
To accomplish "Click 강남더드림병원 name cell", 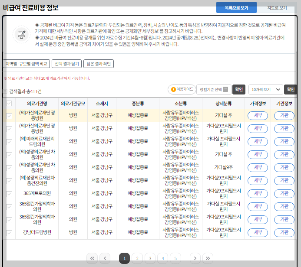I will tap(37, 232).
